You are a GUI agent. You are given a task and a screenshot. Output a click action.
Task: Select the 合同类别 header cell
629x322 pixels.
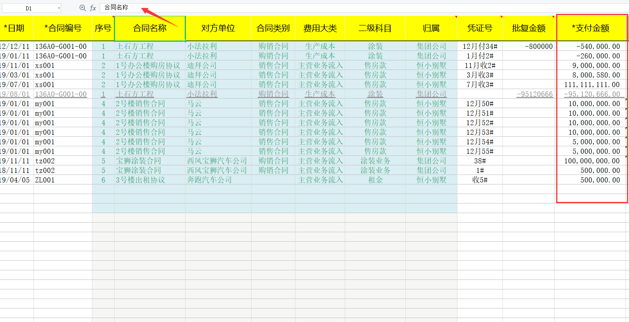coord(273,28)
